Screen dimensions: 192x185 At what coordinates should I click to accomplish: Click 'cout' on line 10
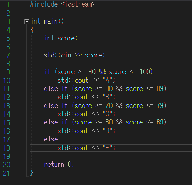tap(82, 80)
